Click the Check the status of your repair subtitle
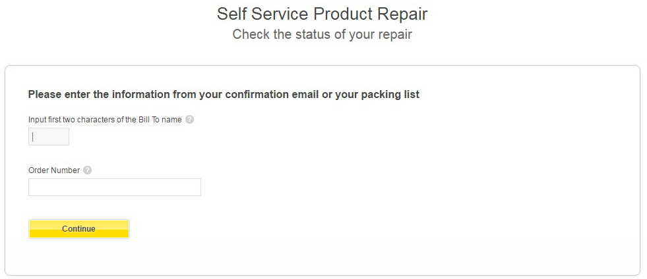647x279 pixels. 322,34
